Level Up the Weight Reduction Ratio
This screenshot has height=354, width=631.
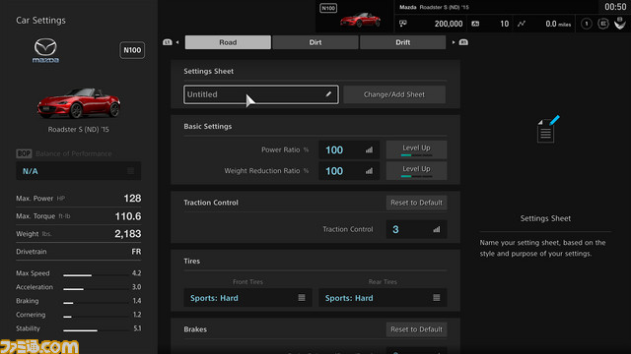(x=416, y=170)
